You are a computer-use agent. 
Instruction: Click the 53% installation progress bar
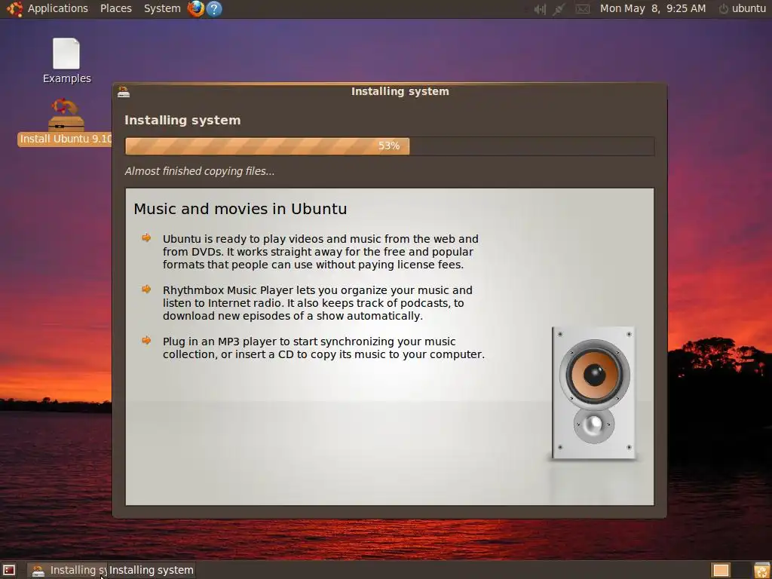(390, 146)
